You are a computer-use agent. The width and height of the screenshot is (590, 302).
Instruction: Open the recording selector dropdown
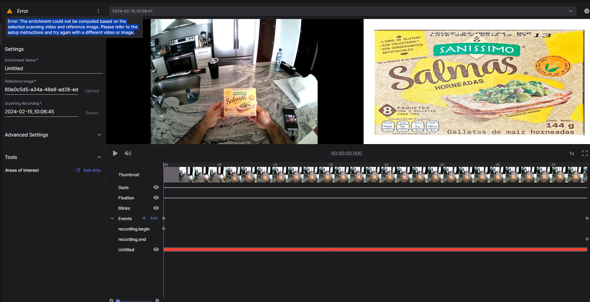(x=343, y=11)
